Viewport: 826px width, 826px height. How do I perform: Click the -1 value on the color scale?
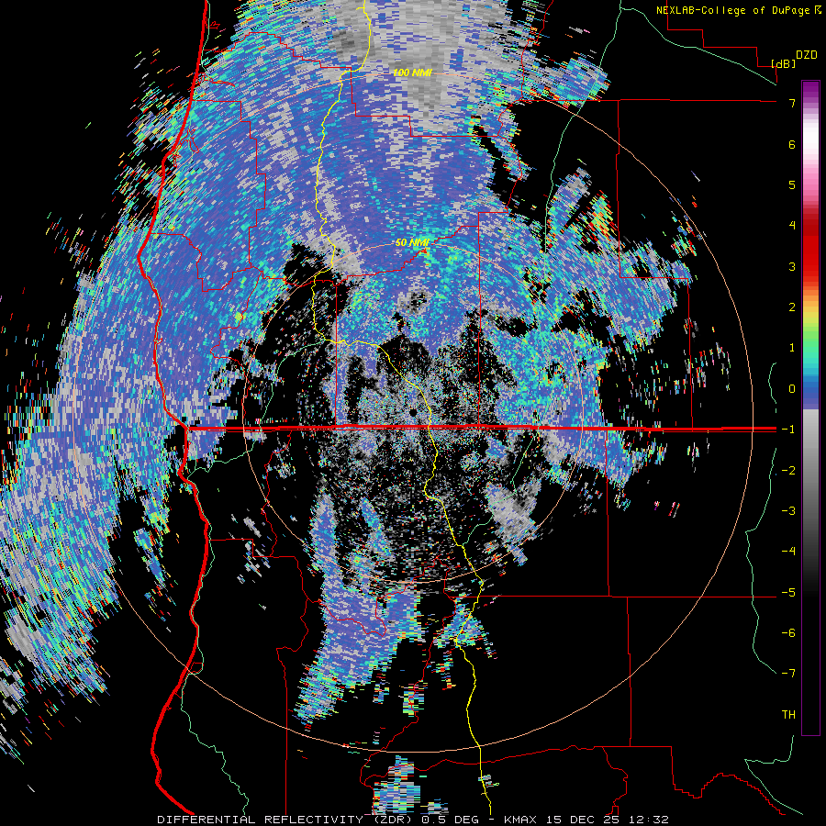point(788,430)
